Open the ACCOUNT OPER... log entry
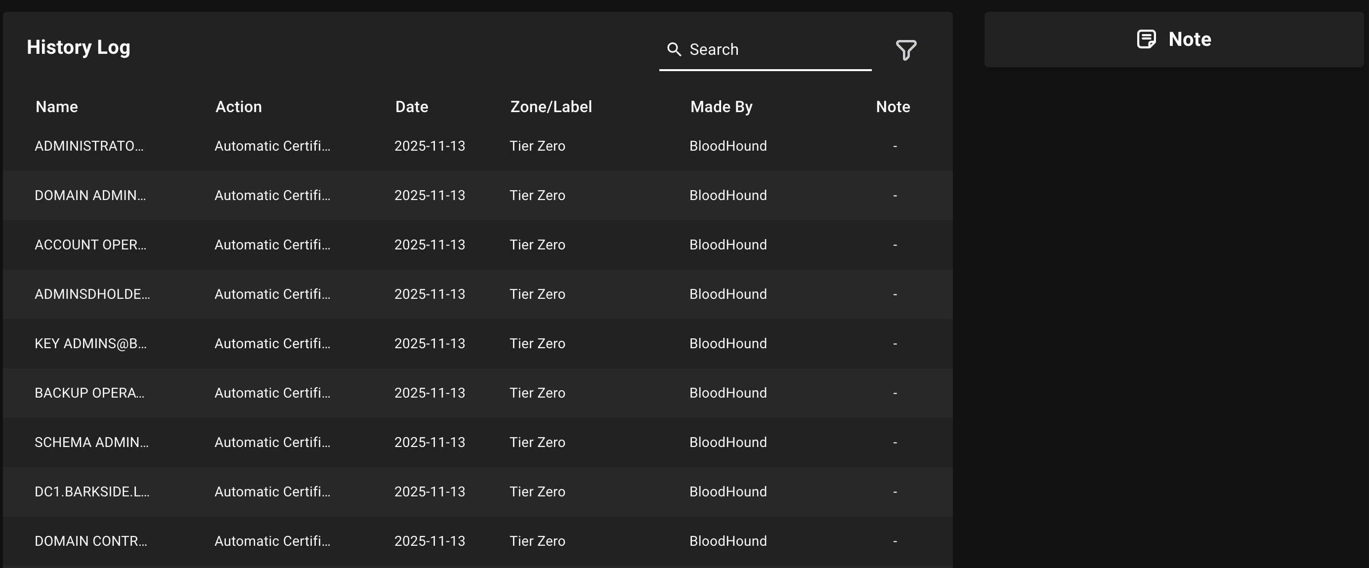Screen dimensions: 1369x568 [x=91, y=244]
